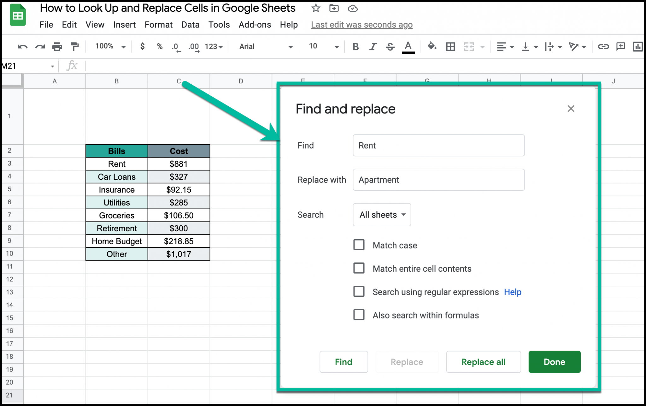Open the fill color bucket
The image size is (646, 406).
[432, 47]
